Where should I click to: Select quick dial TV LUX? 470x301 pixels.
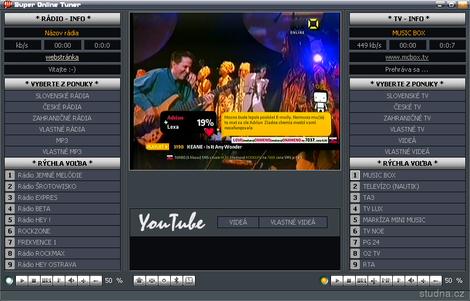click(x=408, y=209)
